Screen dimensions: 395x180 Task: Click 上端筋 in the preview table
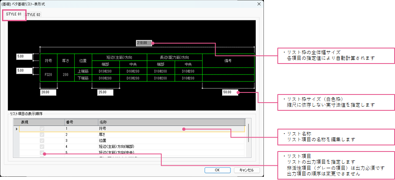pos(83,71)
